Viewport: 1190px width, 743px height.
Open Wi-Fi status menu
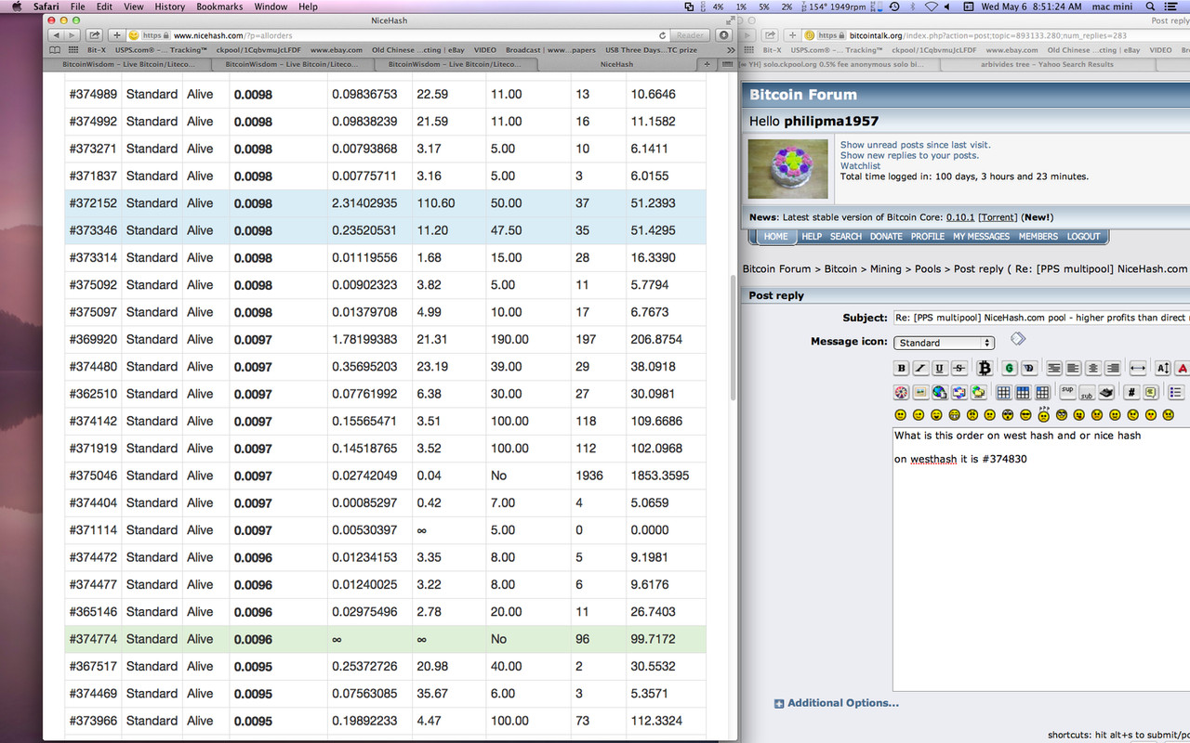click(932, 7)
